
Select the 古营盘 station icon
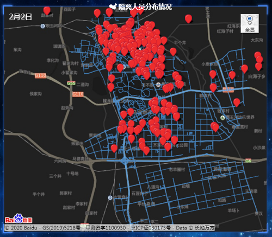pos(110,198)
